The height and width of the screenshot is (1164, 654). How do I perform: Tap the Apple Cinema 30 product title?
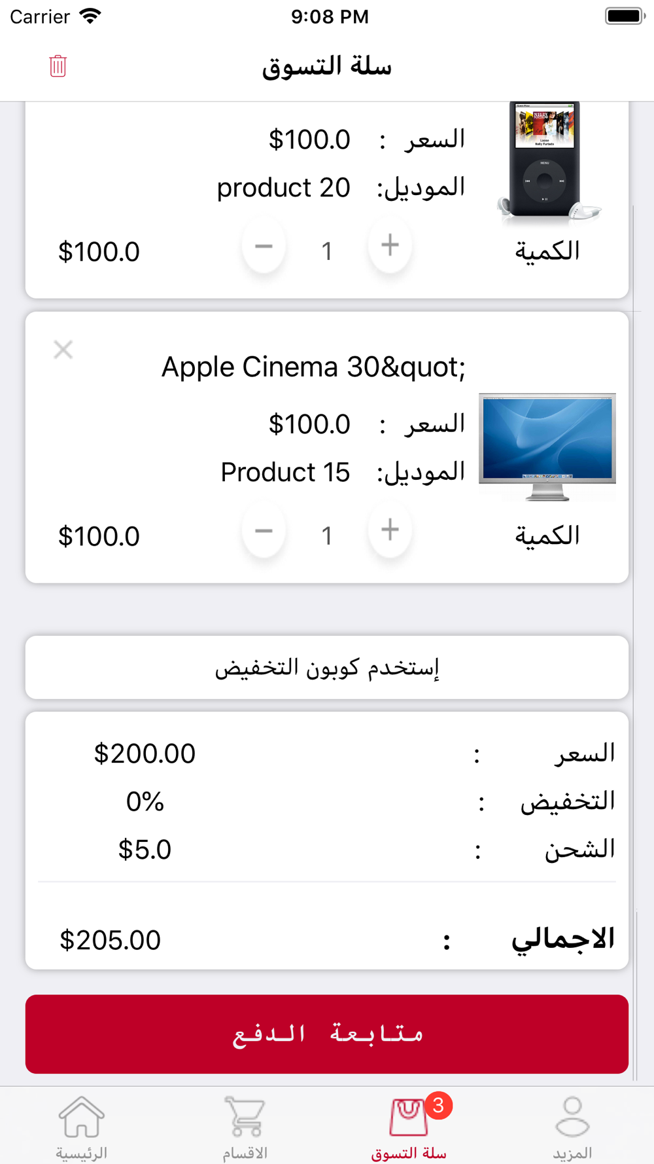pos(313,367)
